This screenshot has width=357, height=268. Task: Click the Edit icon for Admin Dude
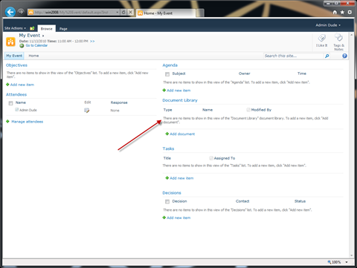pyautogui.click(x=87, y=111)
